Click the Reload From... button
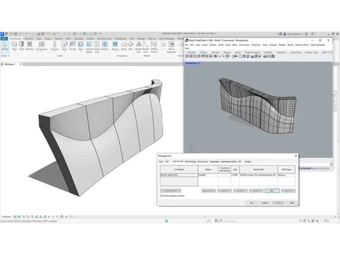Screen dimensions: 340x255 pos(208,191)
